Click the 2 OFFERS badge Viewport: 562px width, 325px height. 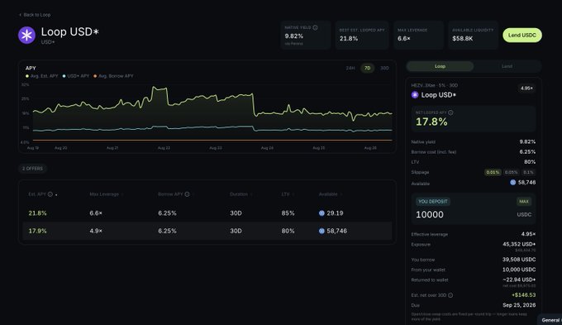(32, 169)
